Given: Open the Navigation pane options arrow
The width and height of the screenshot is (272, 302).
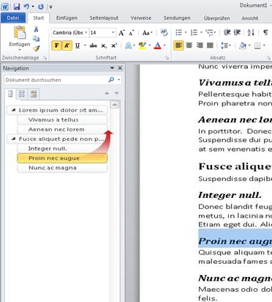Looking at the screenshot, I should [112, 68].
